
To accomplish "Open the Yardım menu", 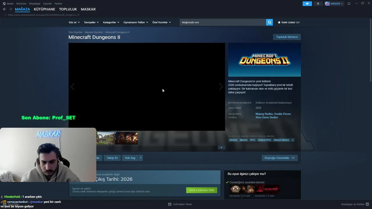I will click(x=58, y=3).
